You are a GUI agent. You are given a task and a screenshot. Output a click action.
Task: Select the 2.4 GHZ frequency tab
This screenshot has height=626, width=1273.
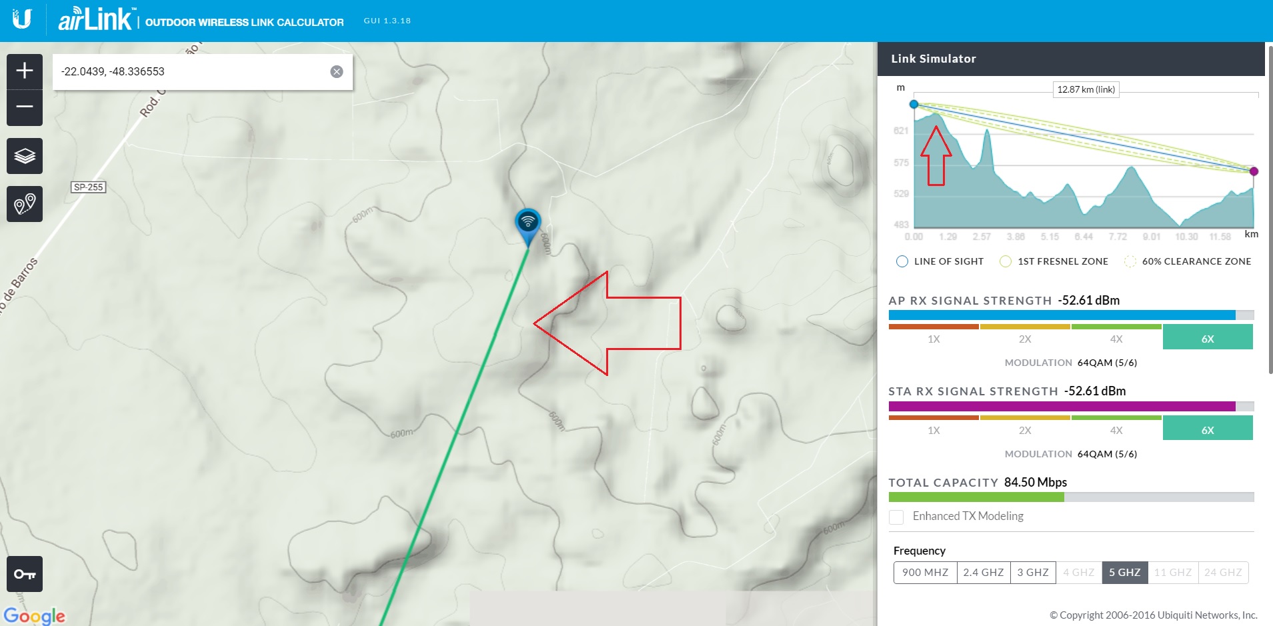point(983,572)
